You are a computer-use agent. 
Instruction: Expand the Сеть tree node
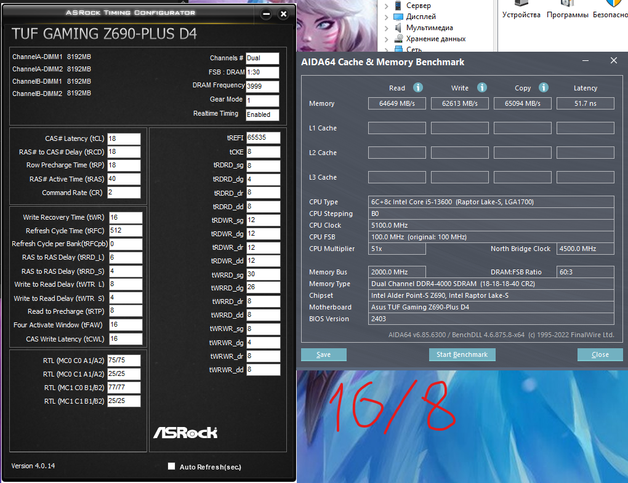tap(386, 50)
